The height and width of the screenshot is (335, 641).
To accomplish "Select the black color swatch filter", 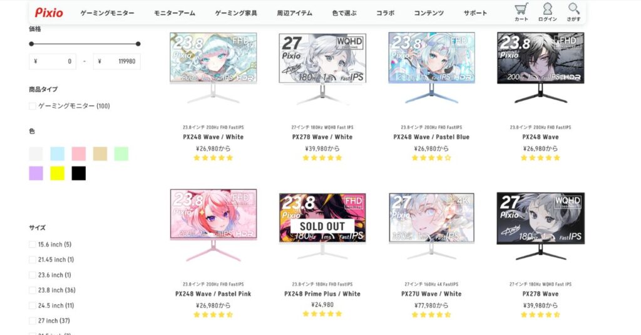I will (78, 173).
